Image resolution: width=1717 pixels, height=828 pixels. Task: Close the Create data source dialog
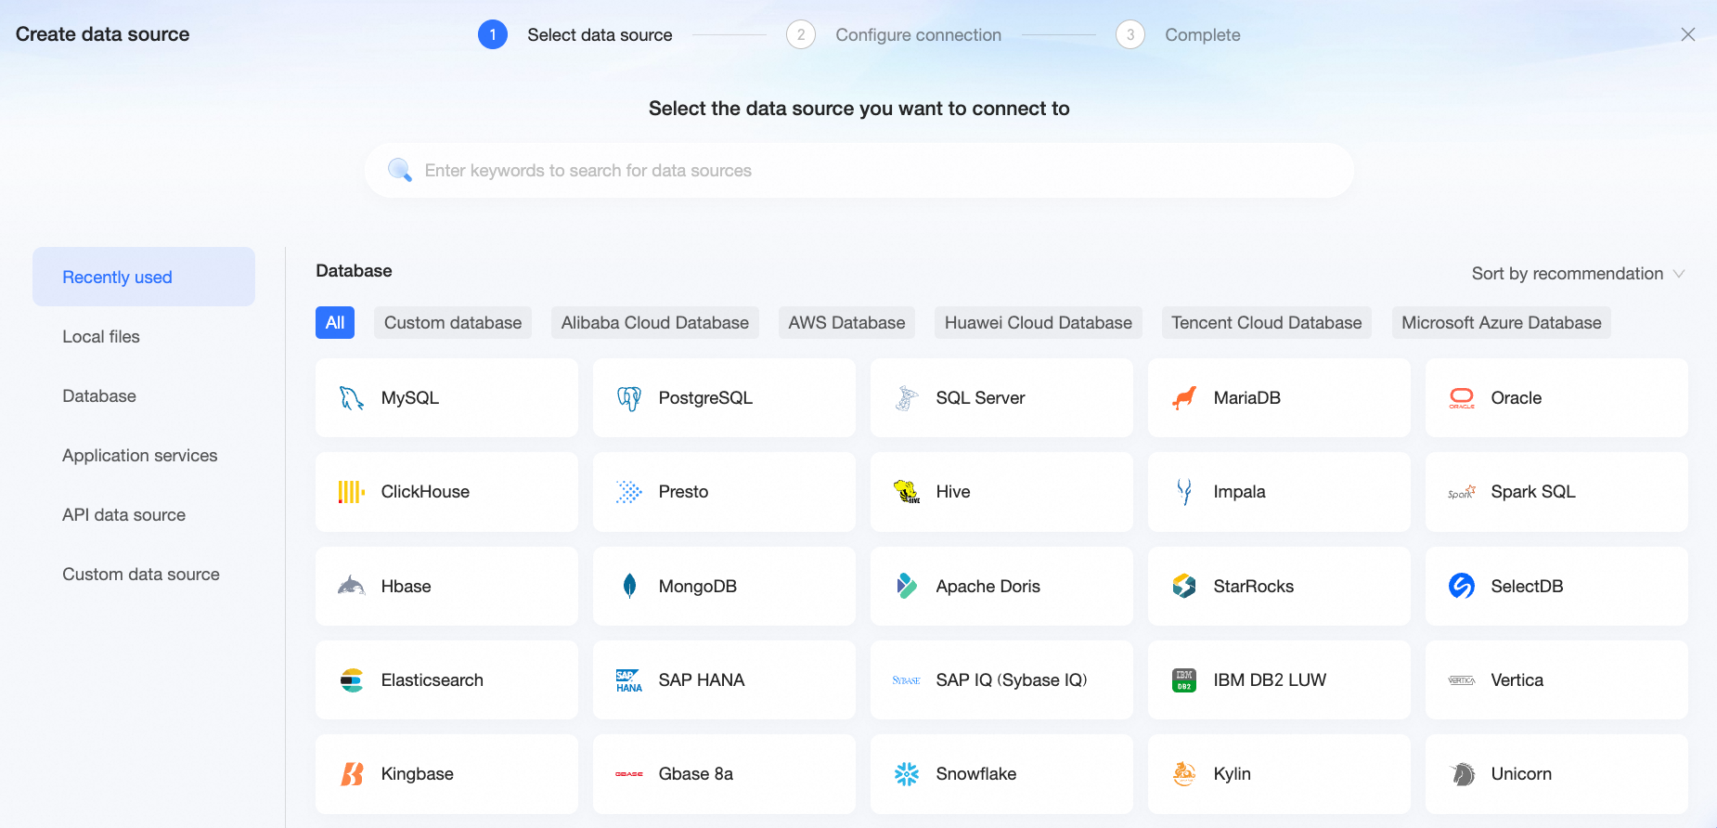pyautogui.click(x=1688, y=34)
